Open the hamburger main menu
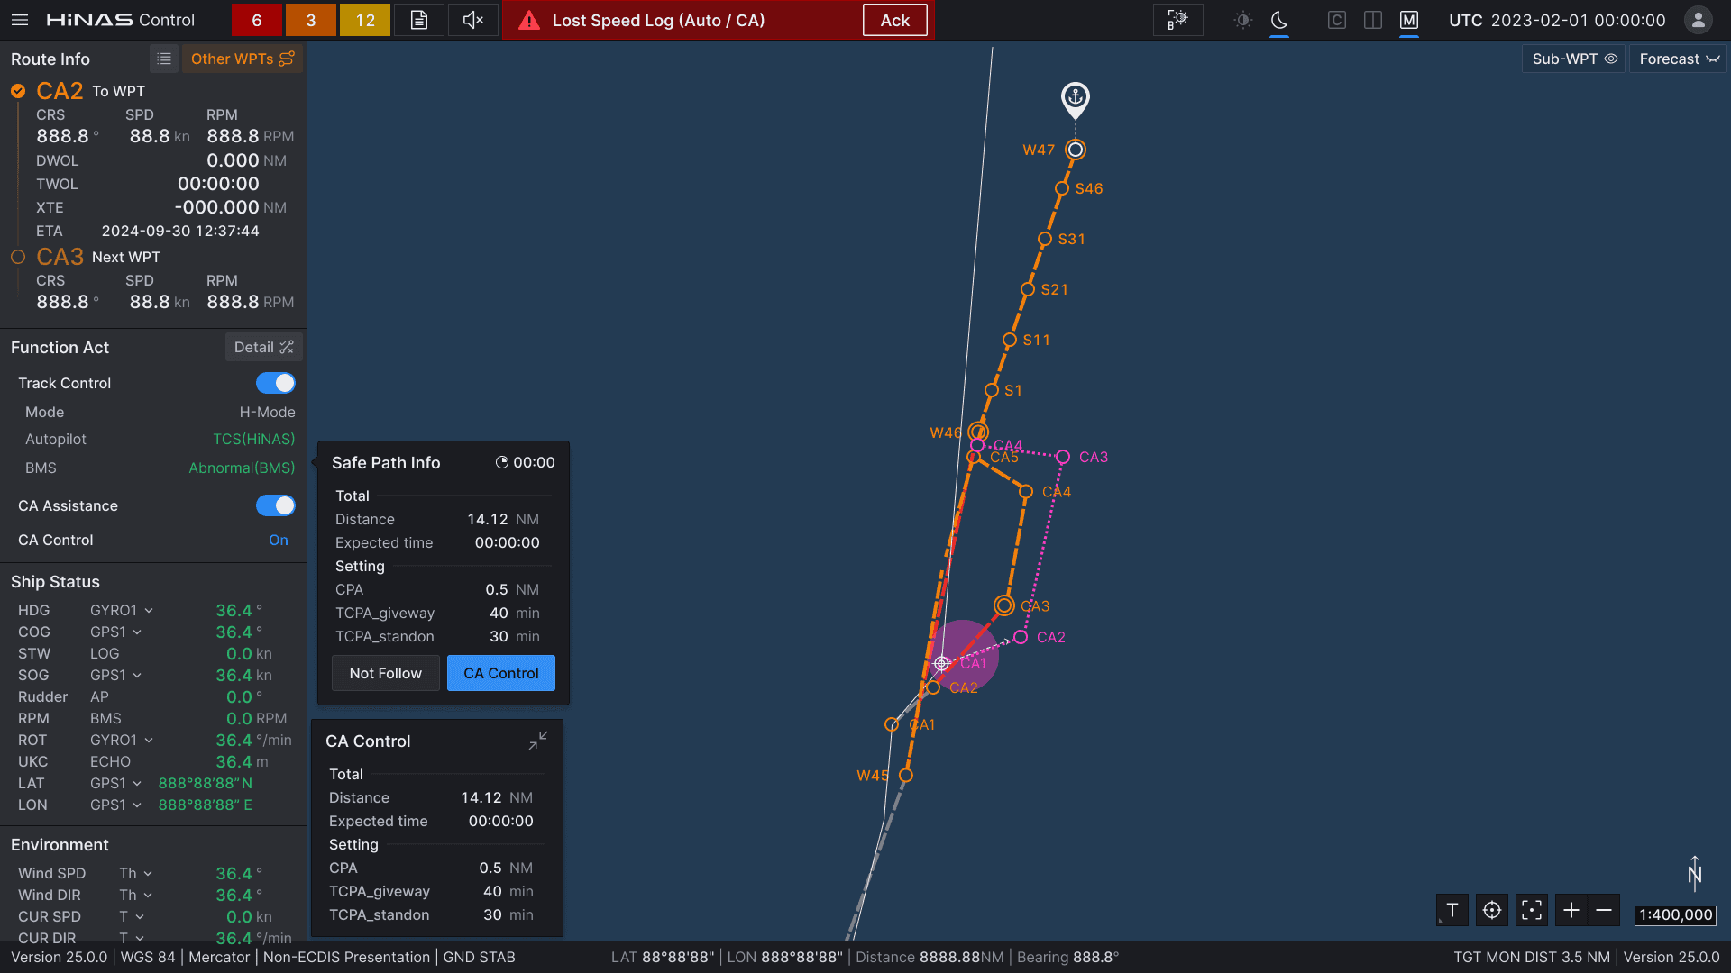This screenshot has width=1731, height=973. click(20, 20)
